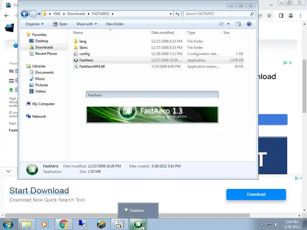Click the FastAero taskbar preview thumbnail
The height and width of the screenshot is (230, 307).
click(138, 210)
